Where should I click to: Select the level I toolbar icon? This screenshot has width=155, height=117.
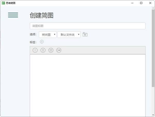click(35, 50)
